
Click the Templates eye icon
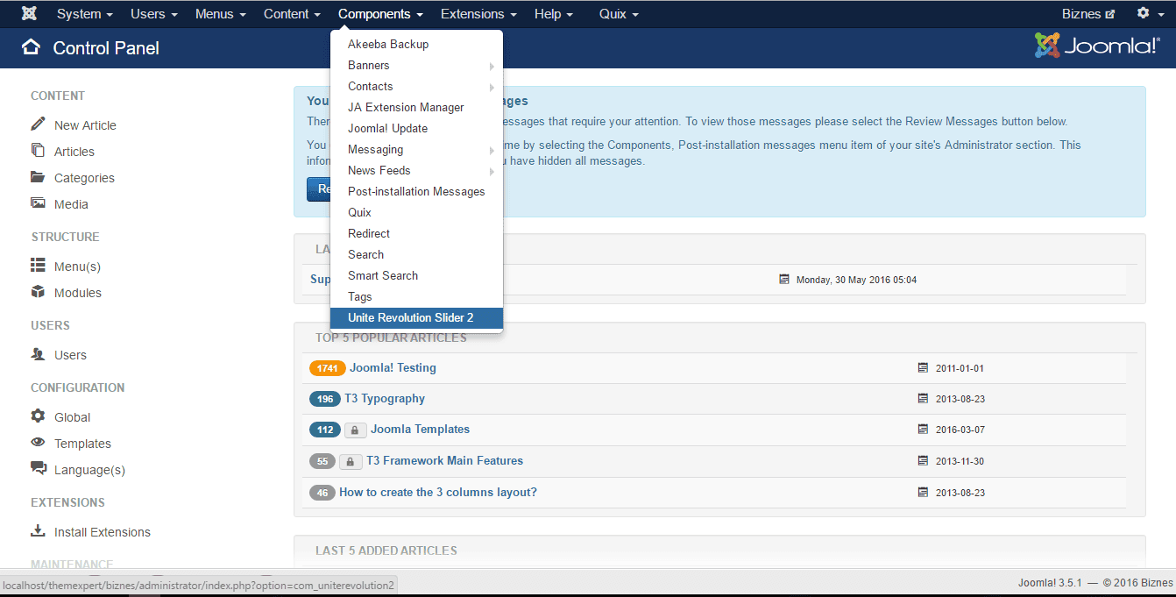[38, 443]
